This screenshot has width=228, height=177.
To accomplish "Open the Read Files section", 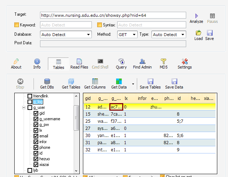I will pos(79,64).
